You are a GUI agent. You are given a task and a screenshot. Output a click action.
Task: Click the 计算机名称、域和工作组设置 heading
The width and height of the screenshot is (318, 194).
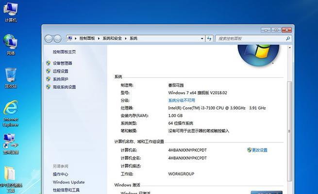[x=139, y=142]
